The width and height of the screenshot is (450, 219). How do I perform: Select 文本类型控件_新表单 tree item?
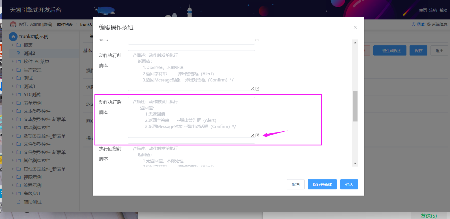(x=45, y=119)
